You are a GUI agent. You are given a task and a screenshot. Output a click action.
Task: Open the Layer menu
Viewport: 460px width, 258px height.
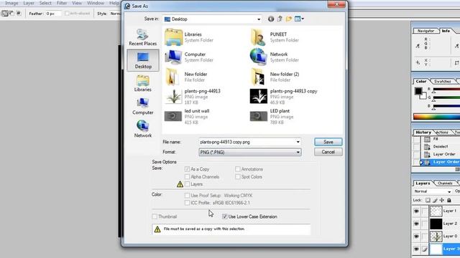(x=29, y=3)
